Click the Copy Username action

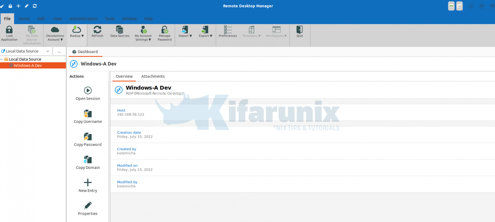coord(87,116)
